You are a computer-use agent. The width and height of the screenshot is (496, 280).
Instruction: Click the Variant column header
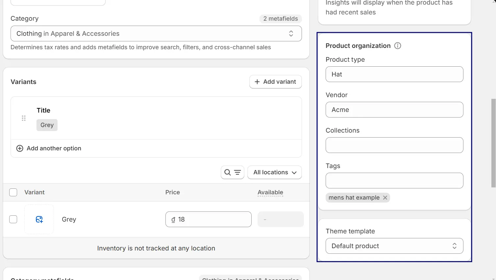[x=35, y=192]
